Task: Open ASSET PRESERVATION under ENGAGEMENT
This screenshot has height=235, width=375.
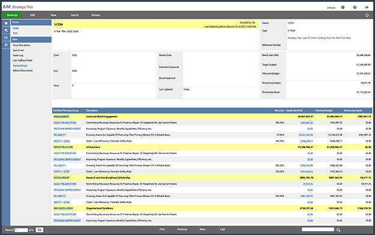Action: point(65,123)
